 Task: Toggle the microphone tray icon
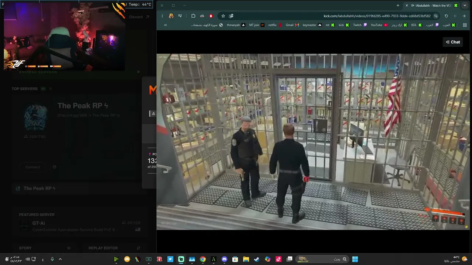click(52, 259)
